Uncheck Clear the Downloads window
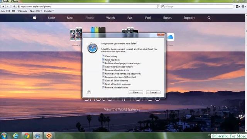This screenshot has width=247, height=139. pos(103,66)
